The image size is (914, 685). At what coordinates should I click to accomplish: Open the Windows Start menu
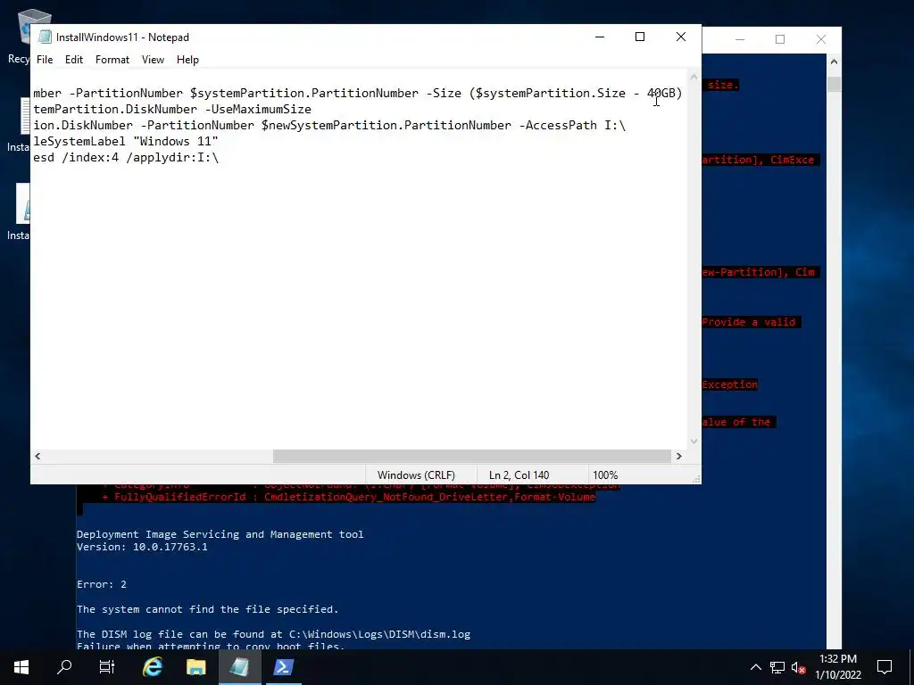click(21, 667)
